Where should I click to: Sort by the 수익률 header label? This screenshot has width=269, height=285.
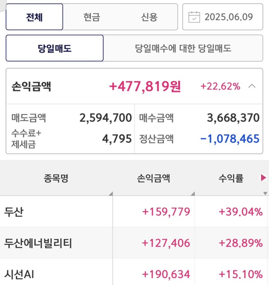pos(231,178)
